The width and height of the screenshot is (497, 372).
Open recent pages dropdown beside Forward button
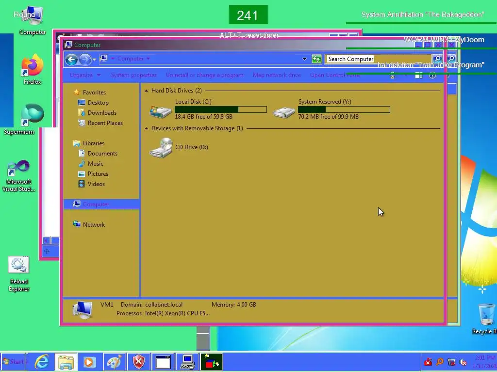[x=94, y=60]
